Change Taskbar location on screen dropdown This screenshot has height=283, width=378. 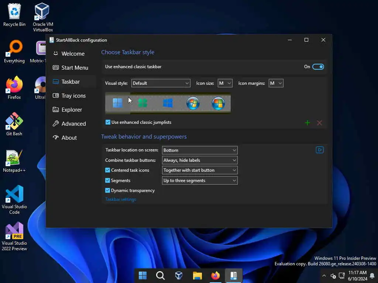click(x=200, y=150)
